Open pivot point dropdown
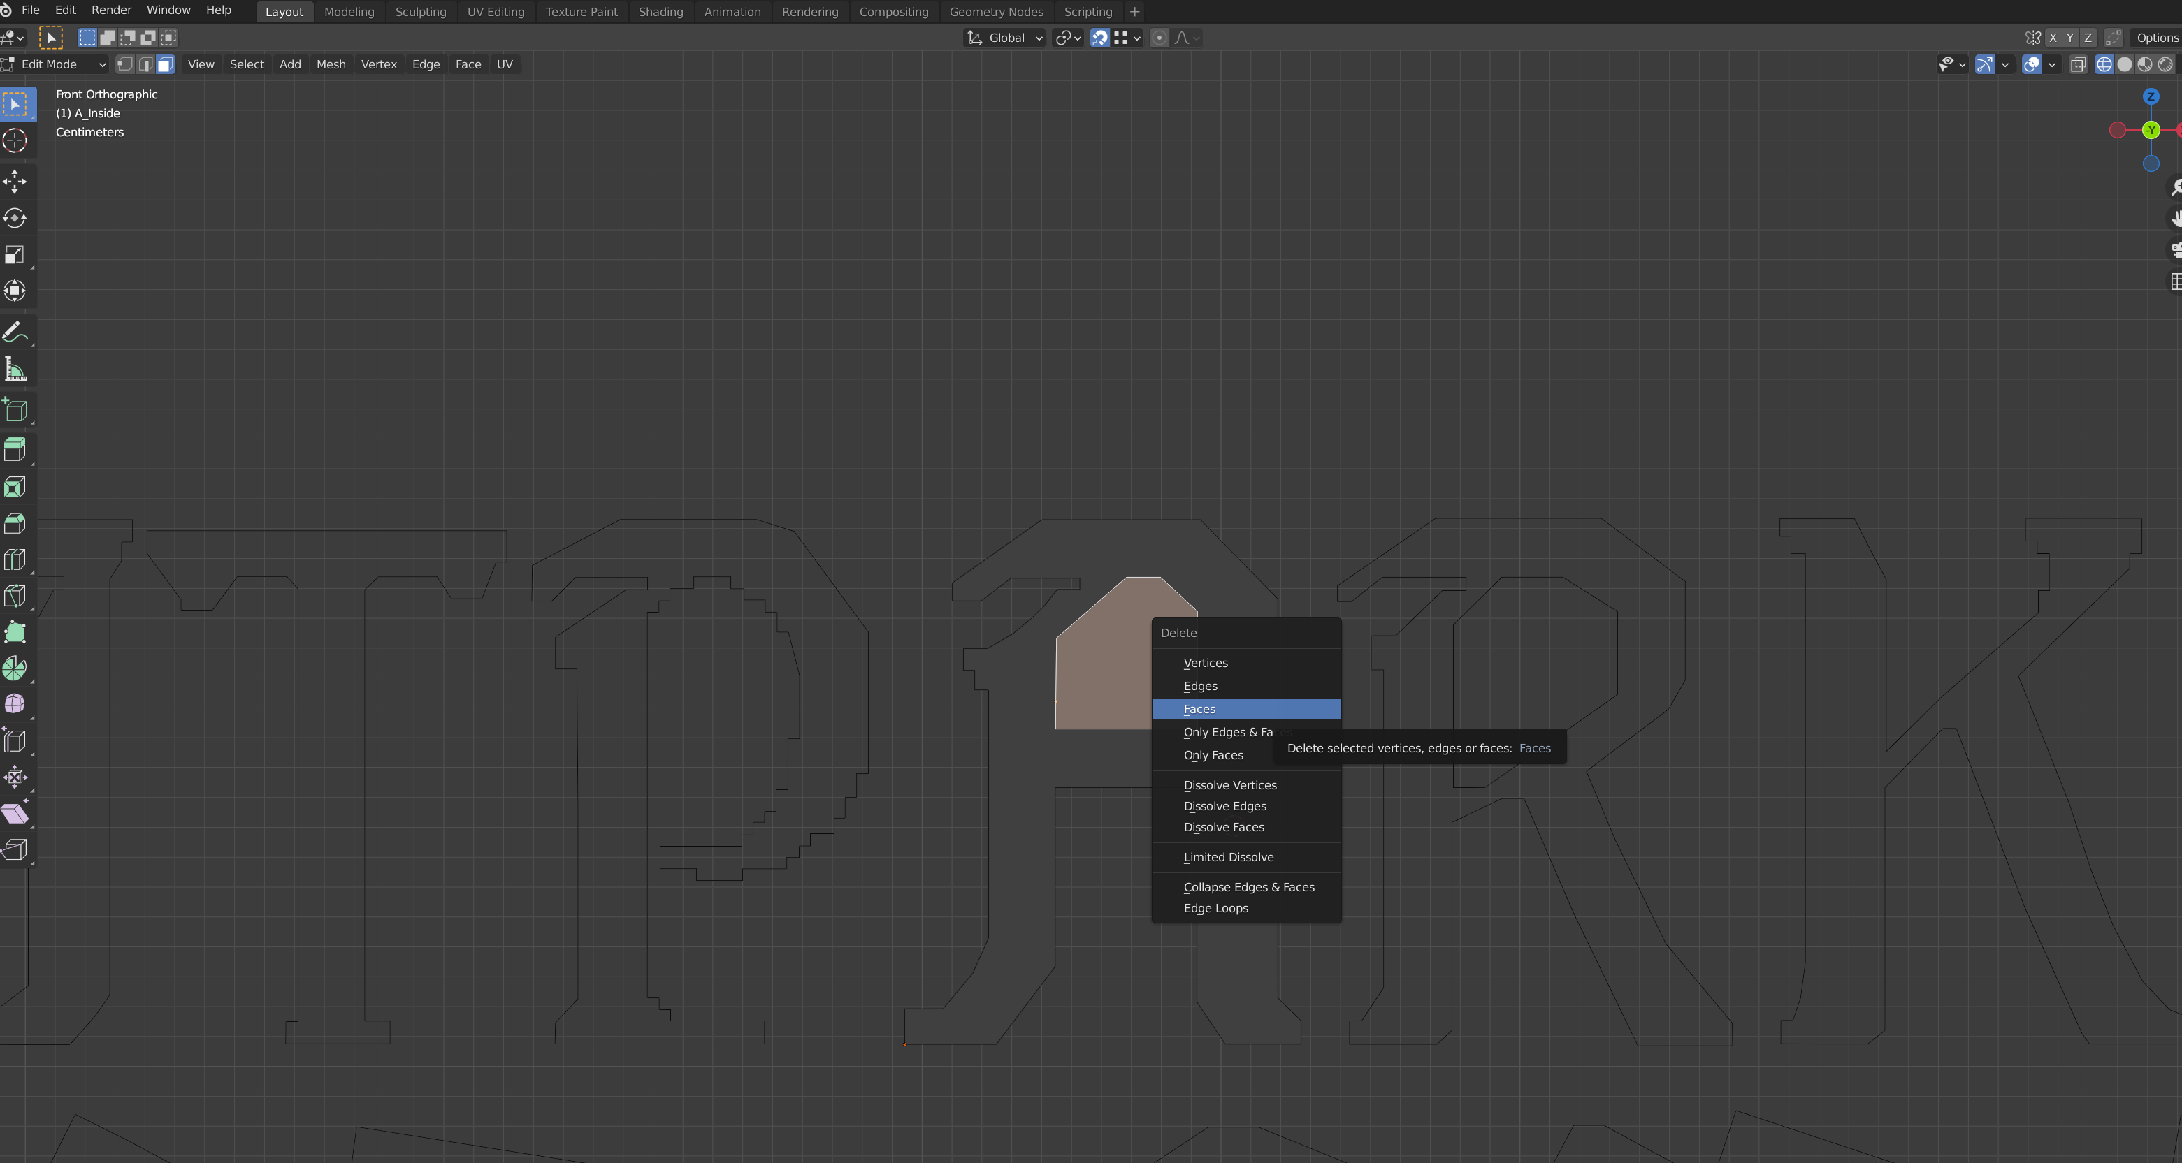2182x1163 pixels. click(x=1068, y=37)
